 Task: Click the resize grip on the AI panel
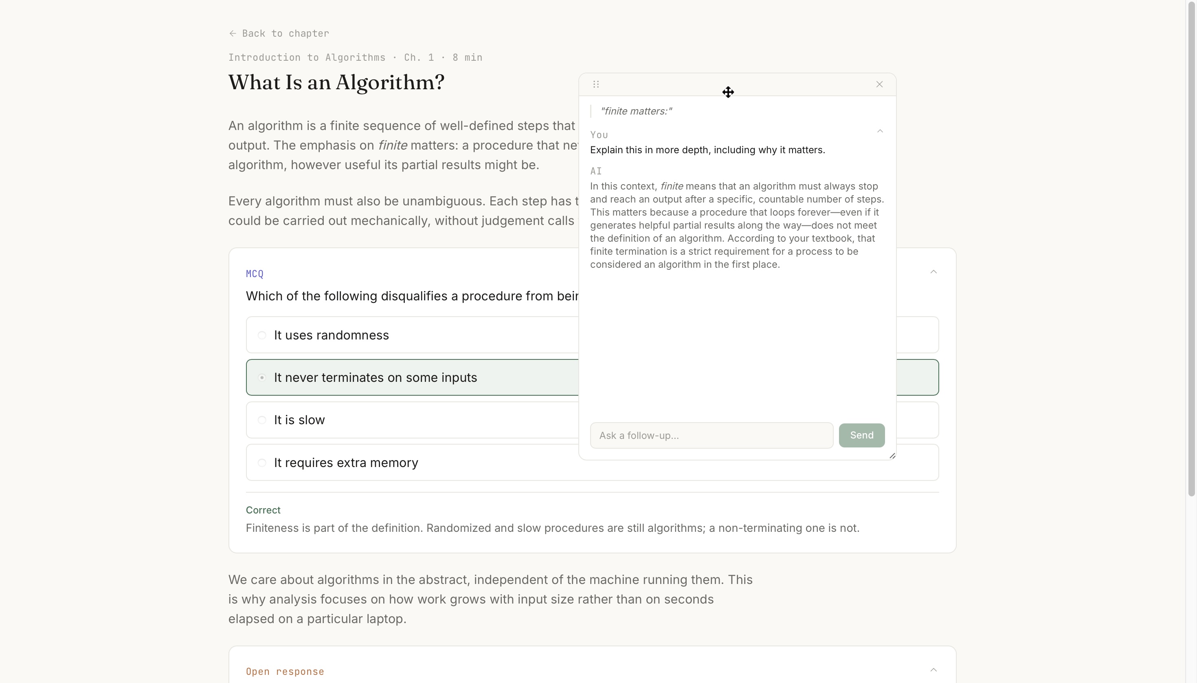(x=892, y=456)
